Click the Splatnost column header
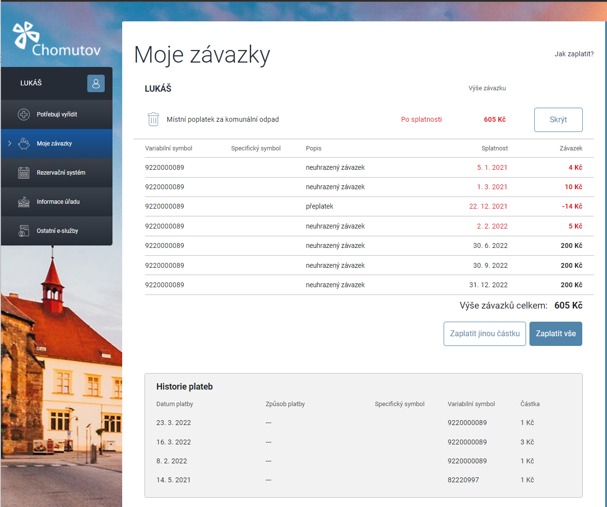The image size is (607, 507). [495, 148]
